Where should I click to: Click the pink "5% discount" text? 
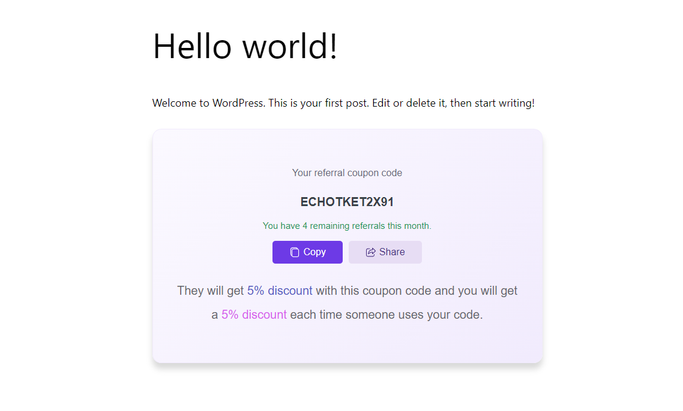(254, 315)
